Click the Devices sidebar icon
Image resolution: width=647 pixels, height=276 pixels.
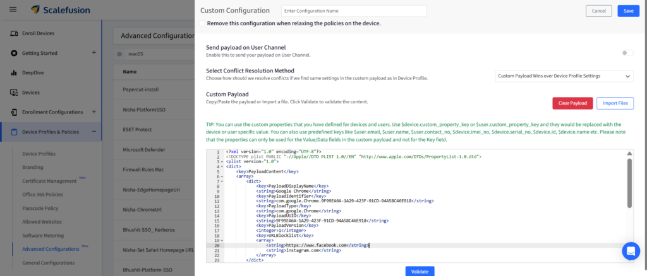click(14, 93)
